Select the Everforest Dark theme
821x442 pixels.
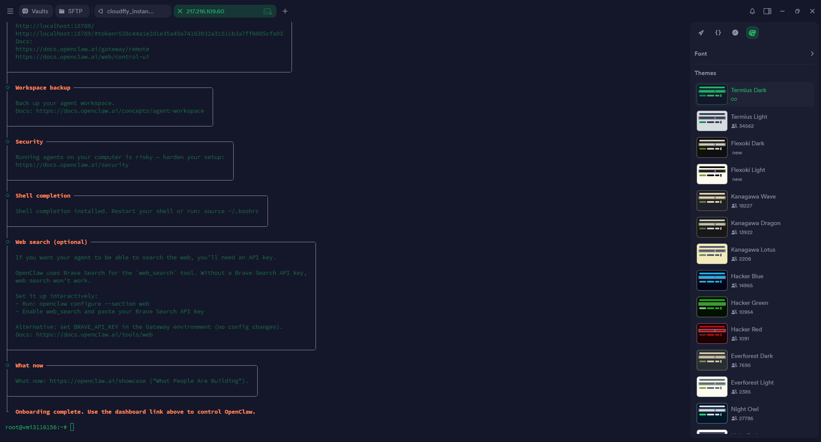point(754,360)
